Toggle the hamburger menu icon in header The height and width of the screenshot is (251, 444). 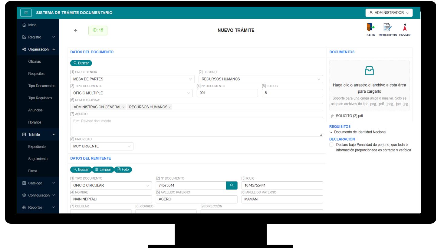click(26, 13)
